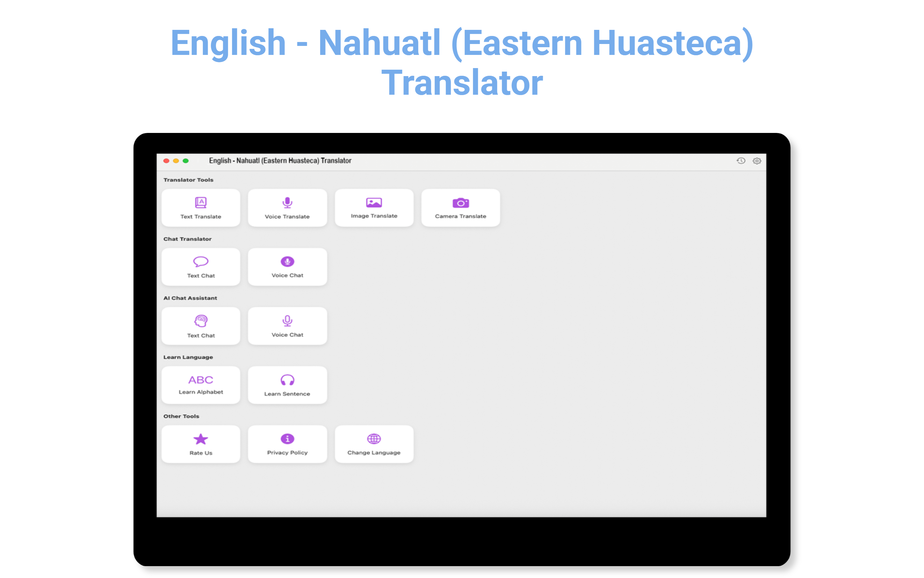Click the Rate Us star card
924x578 pixels.
click(201, 444)
